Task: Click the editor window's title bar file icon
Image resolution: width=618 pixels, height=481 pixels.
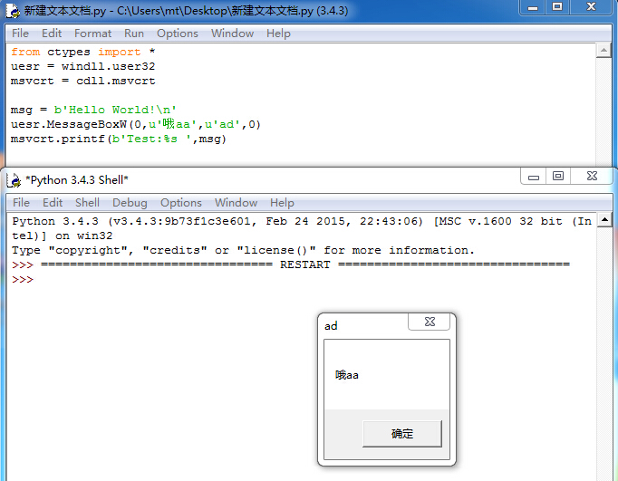Action: [13, 11]
